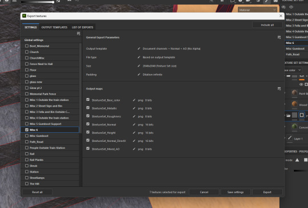Check the Rail Planks texture set

(27, 160)
